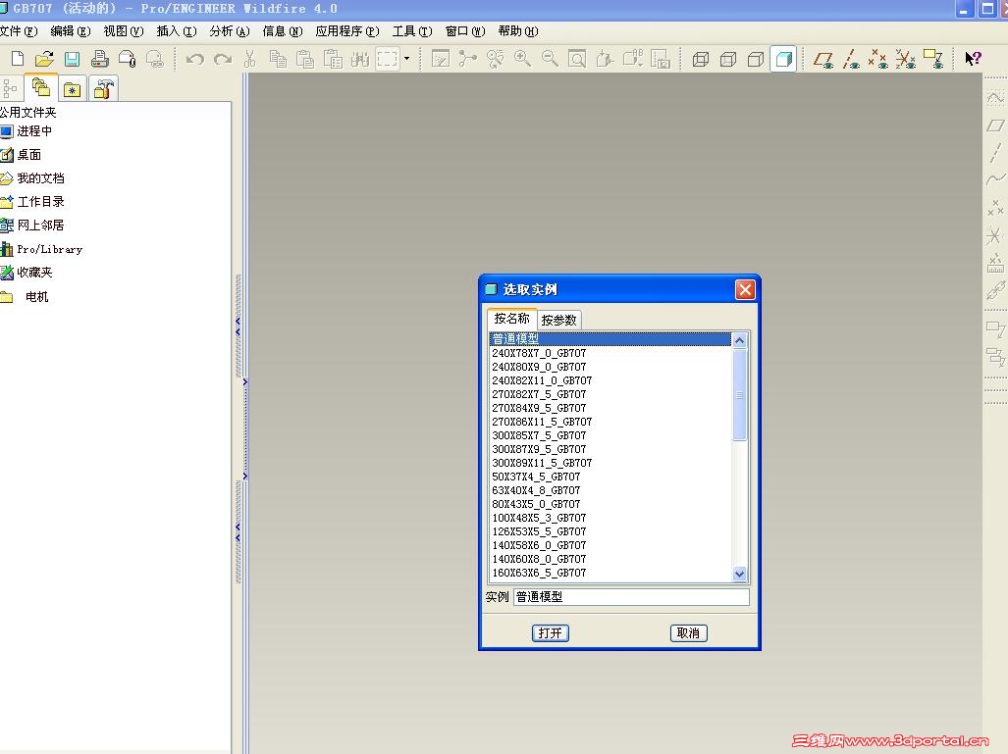Click the Redo arrow icon
This screenshot has height=754, width=1008.
(223, 59)
